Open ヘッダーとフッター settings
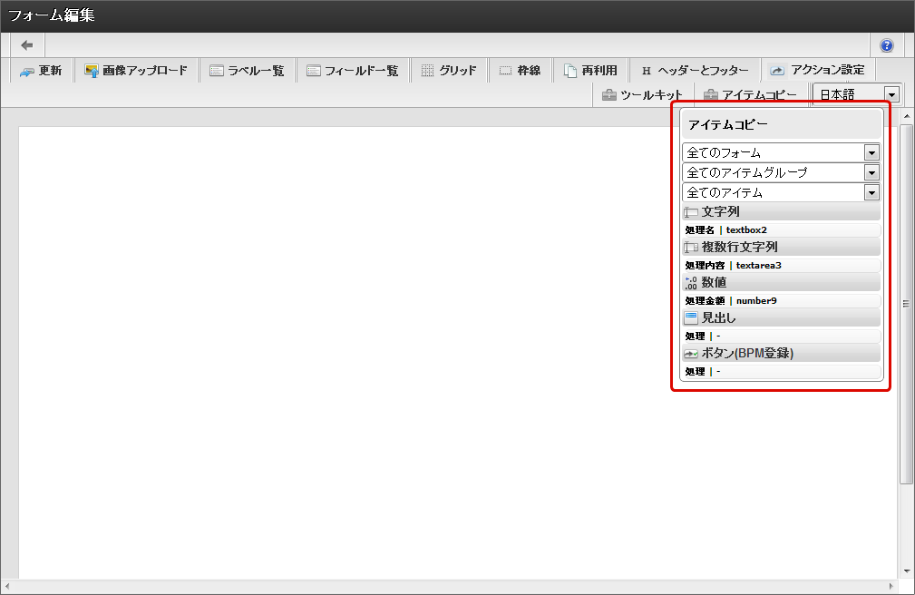Image resolution: width=915 pixels, height=595 pixels. (x=695, y=71)
